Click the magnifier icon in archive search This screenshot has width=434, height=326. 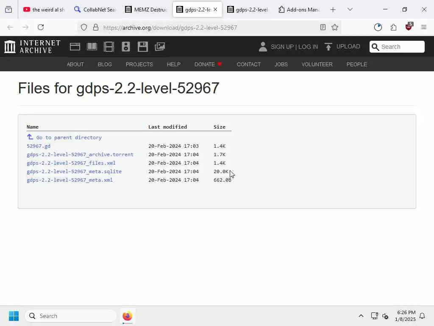[x=375, y=47]
